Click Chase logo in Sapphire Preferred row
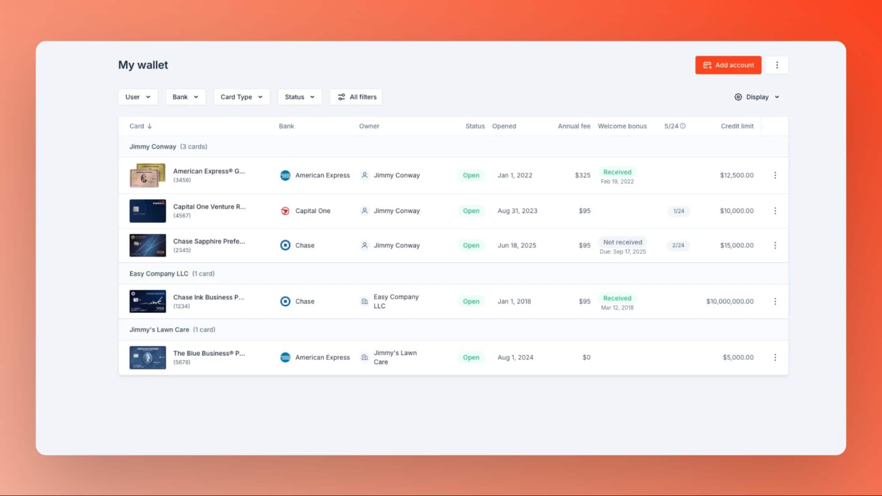The width and height of the screenshot is (882, 496). [x=285, y=245]
